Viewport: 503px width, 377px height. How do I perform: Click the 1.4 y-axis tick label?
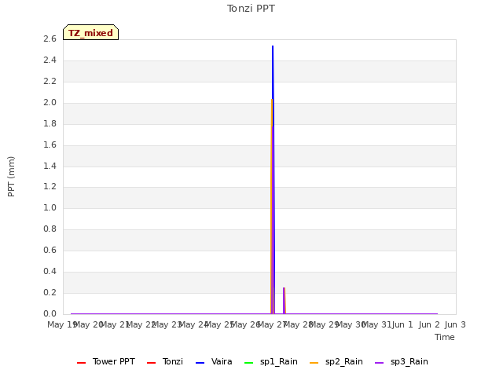(50, 166)
